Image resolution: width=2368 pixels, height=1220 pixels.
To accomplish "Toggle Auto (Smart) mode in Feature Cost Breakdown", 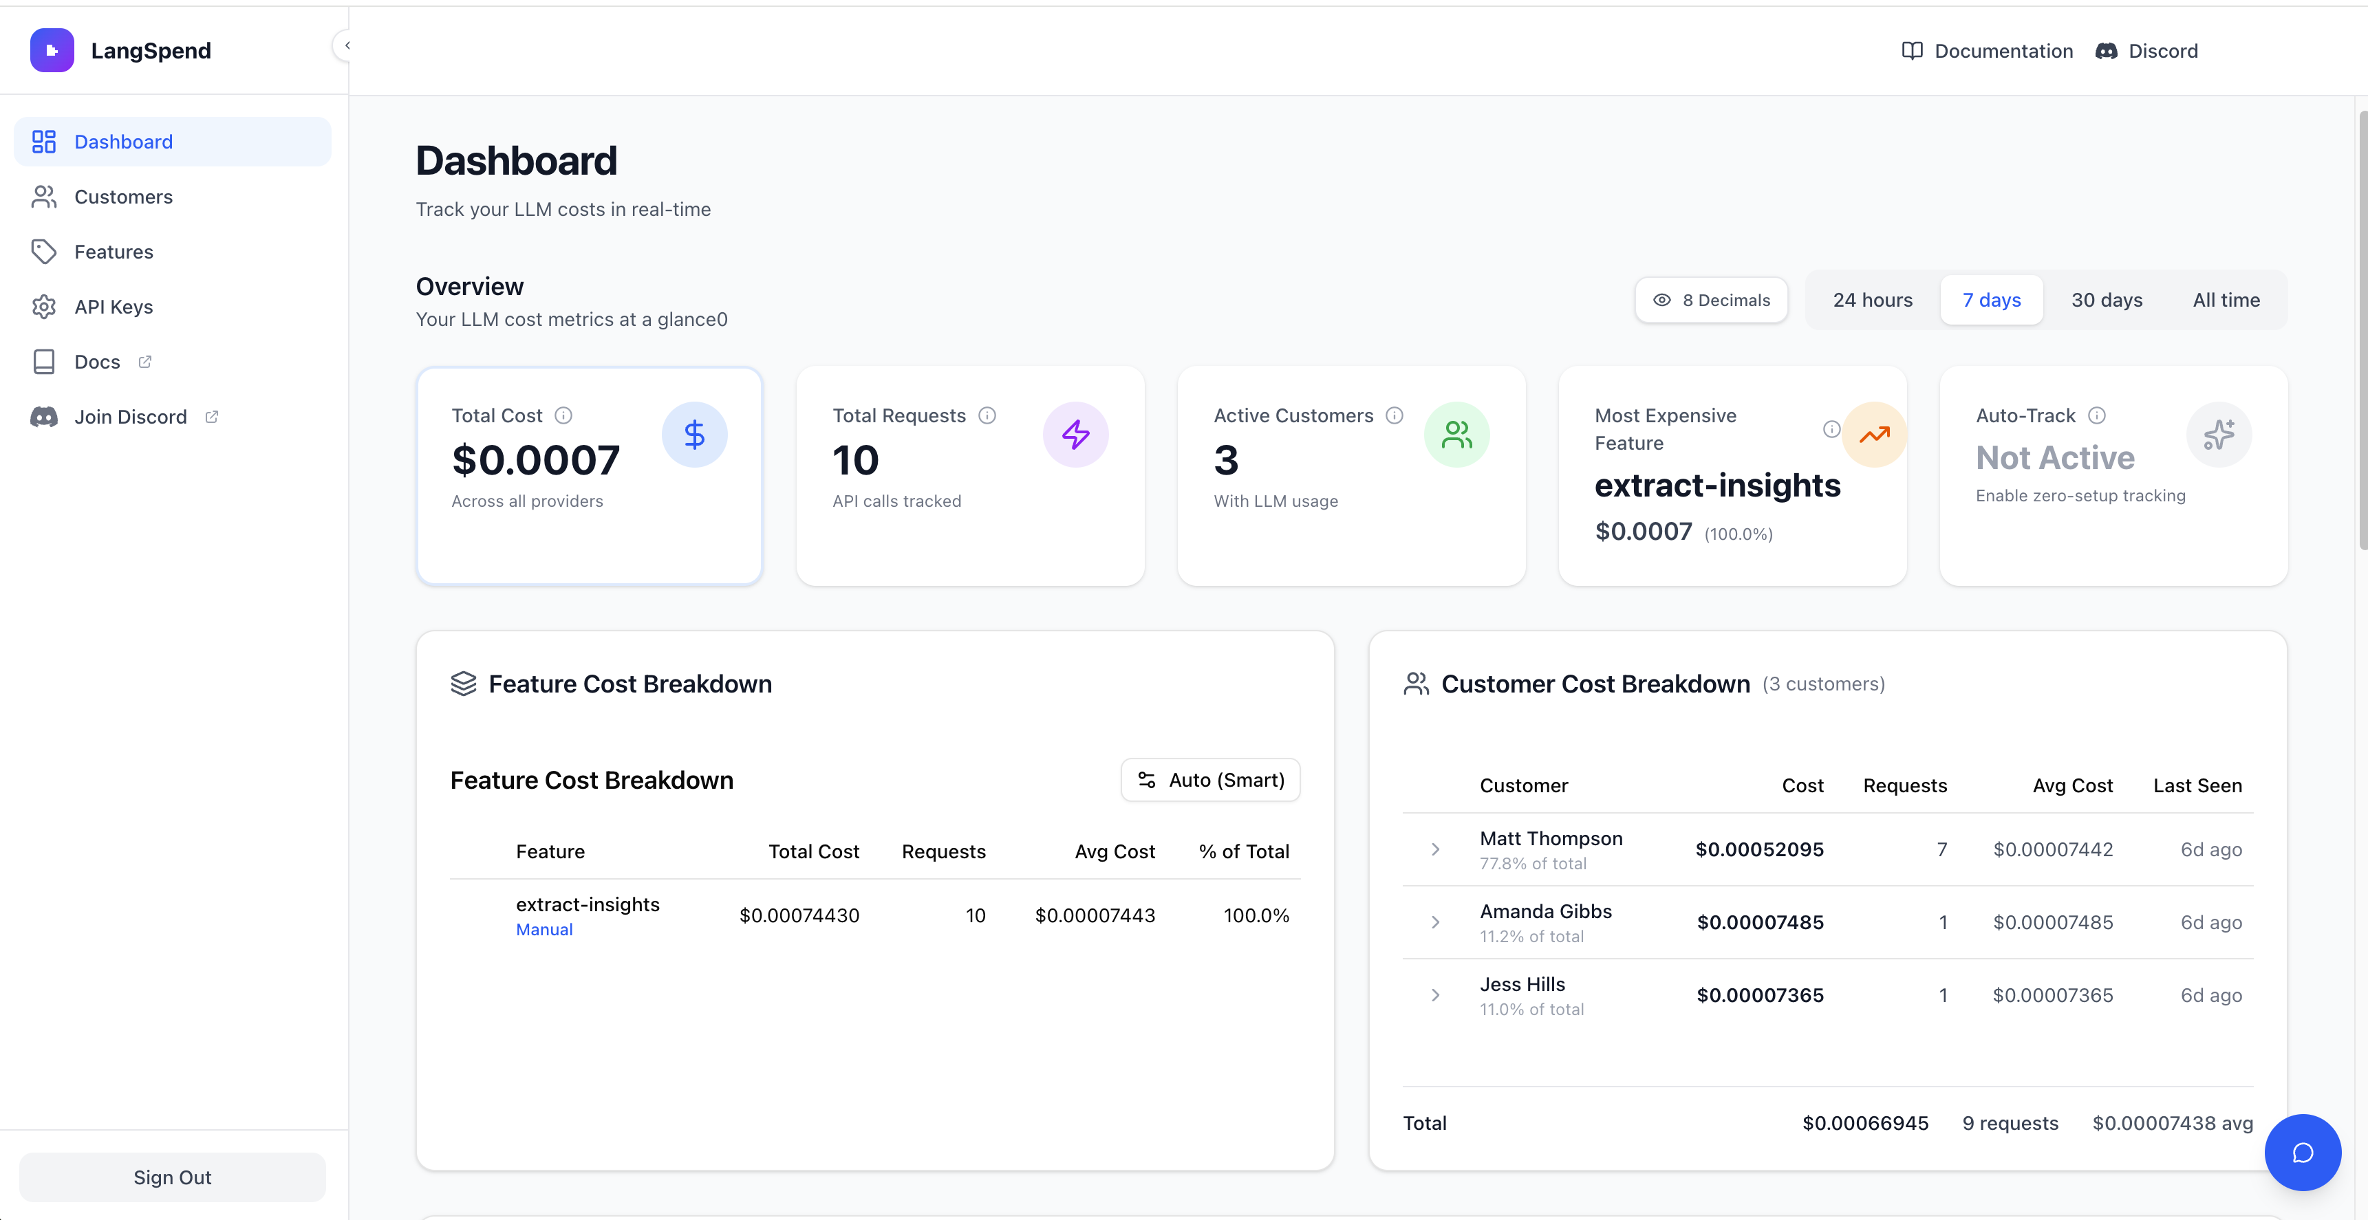I will point(1209,780).
